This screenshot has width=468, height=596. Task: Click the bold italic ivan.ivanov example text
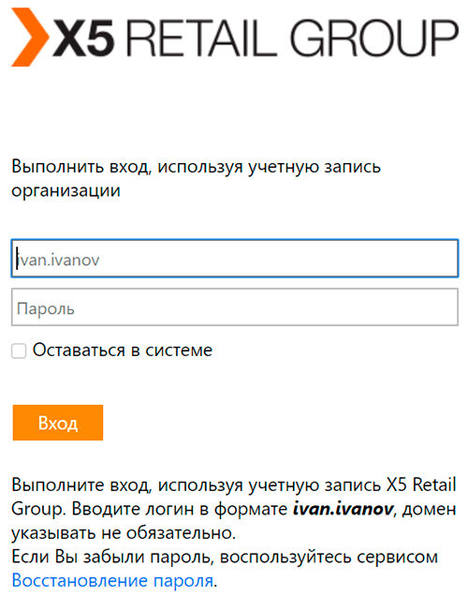pyautogui.click(x=343, y=509)
